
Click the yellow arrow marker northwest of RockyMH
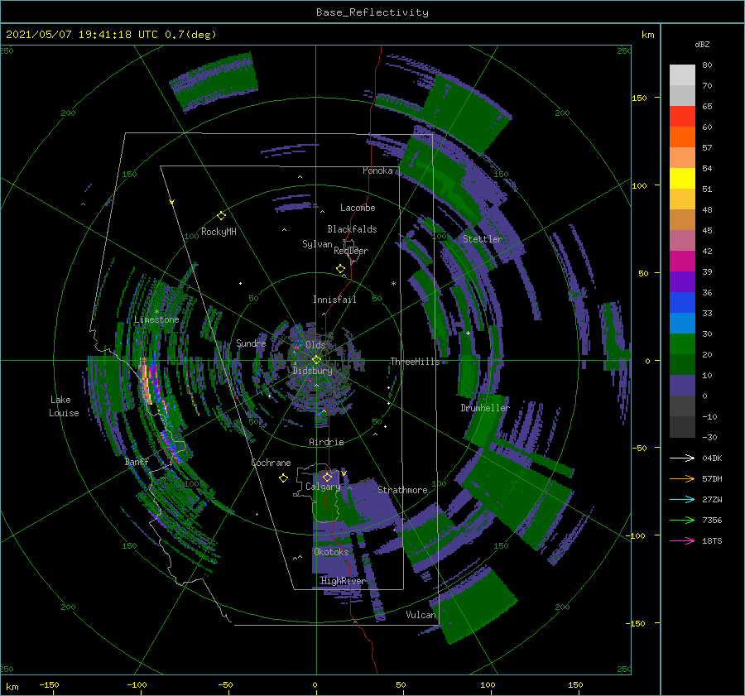point(172,202)
